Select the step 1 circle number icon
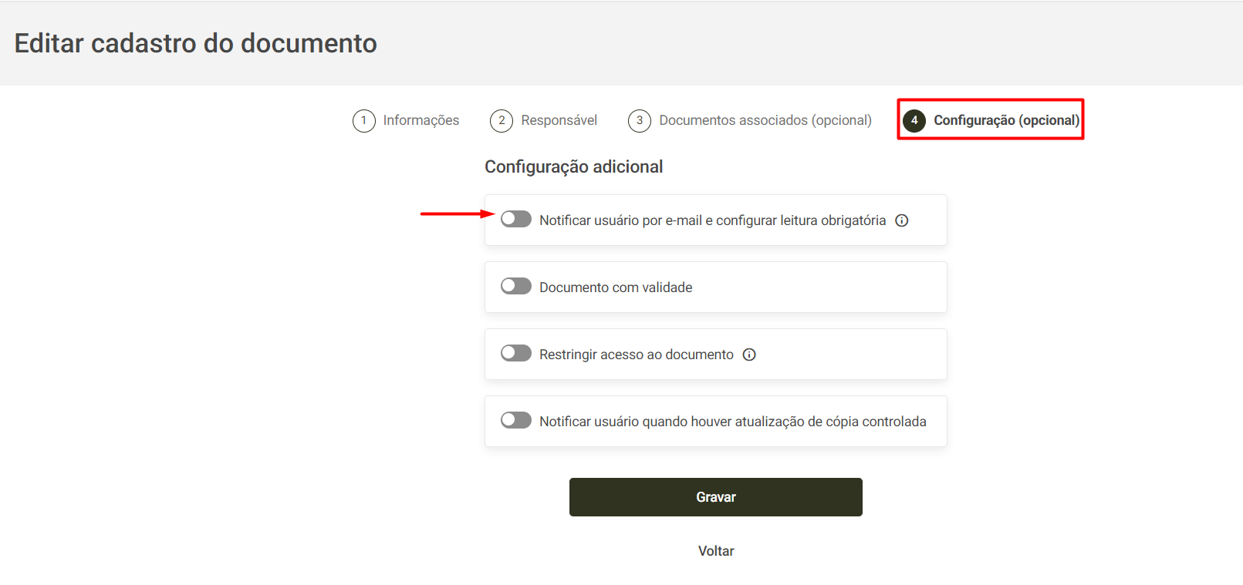The height and width of the screenshot is (585, 1243). coord(364,121)
